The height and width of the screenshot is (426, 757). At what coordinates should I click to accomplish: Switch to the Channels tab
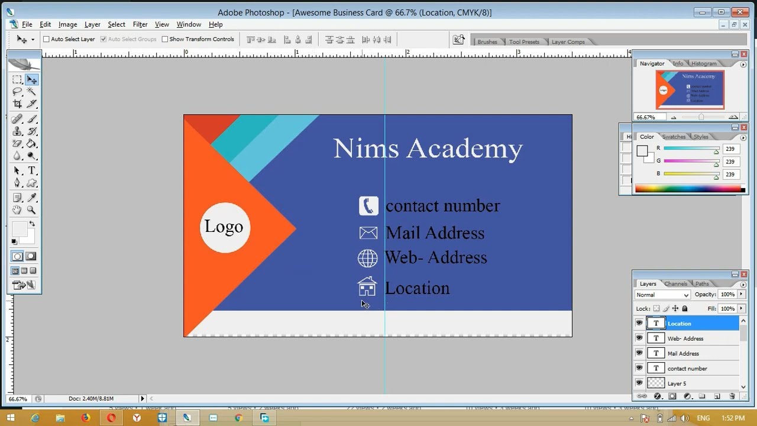tap(675, 284)
